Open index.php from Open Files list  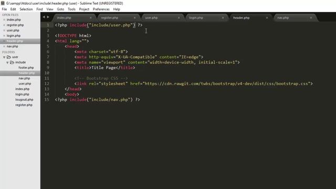(x=14, y=20)
